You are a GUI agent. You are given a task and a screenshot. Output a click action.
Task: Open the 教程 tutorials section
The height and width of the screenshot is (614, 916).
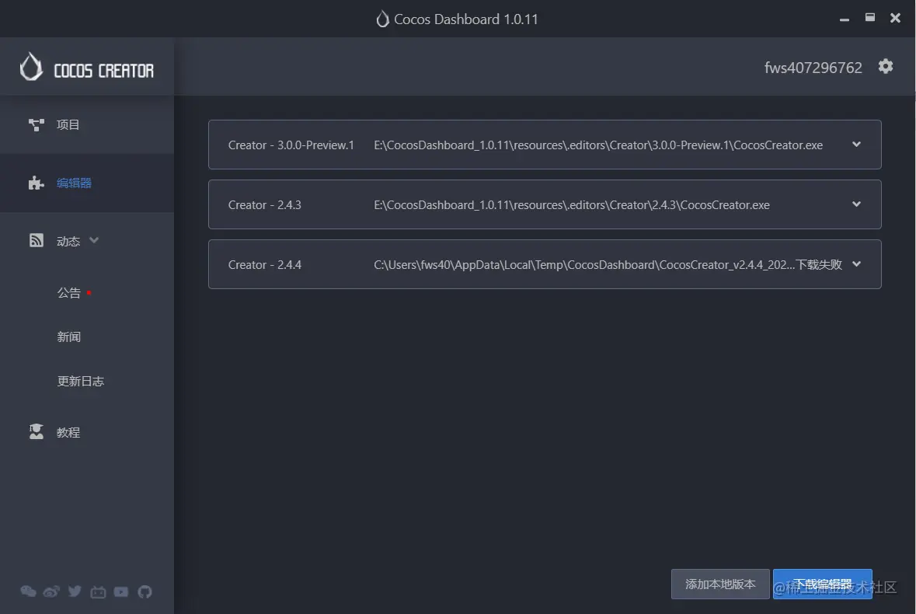point(87,432)
